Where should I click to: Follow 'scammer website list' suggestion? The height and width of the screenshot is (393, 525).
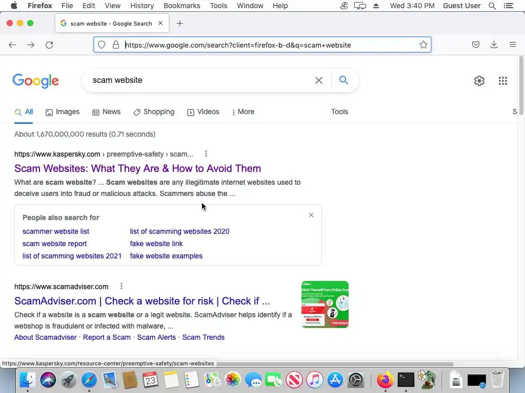[x=56, y=231]
